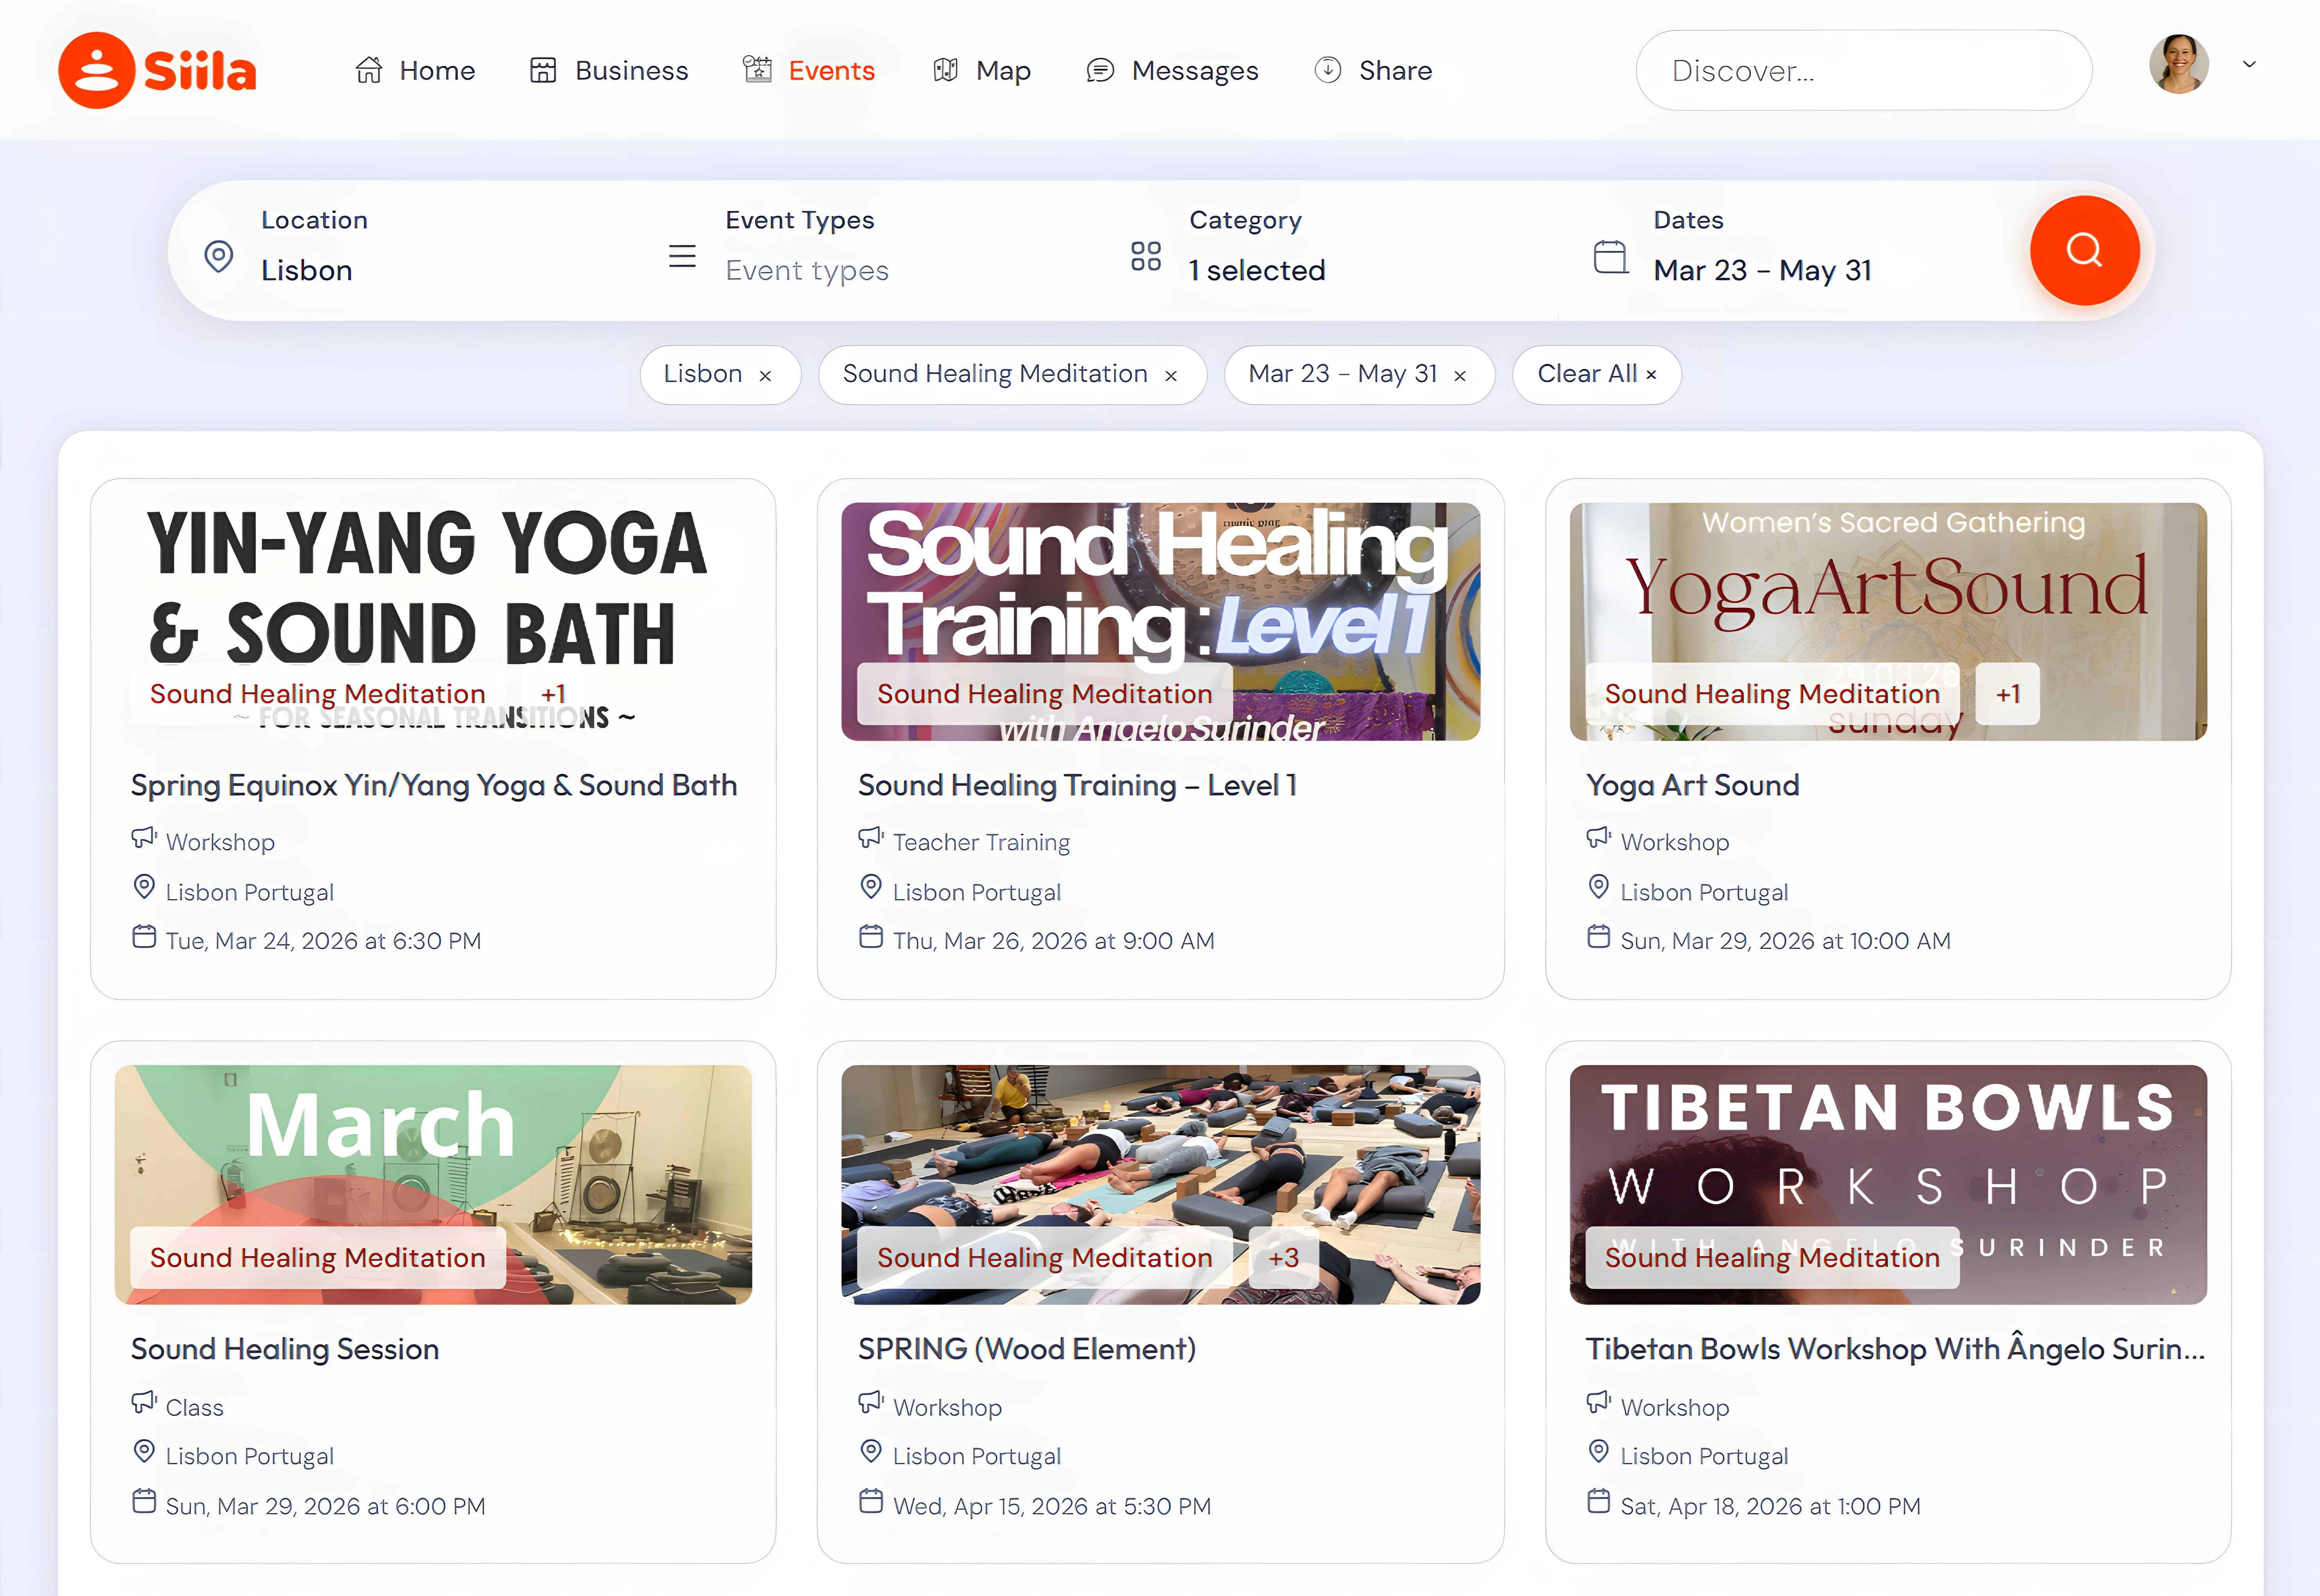
Task: Open the Sound Healing Session event title
Action: (285, 1350)
